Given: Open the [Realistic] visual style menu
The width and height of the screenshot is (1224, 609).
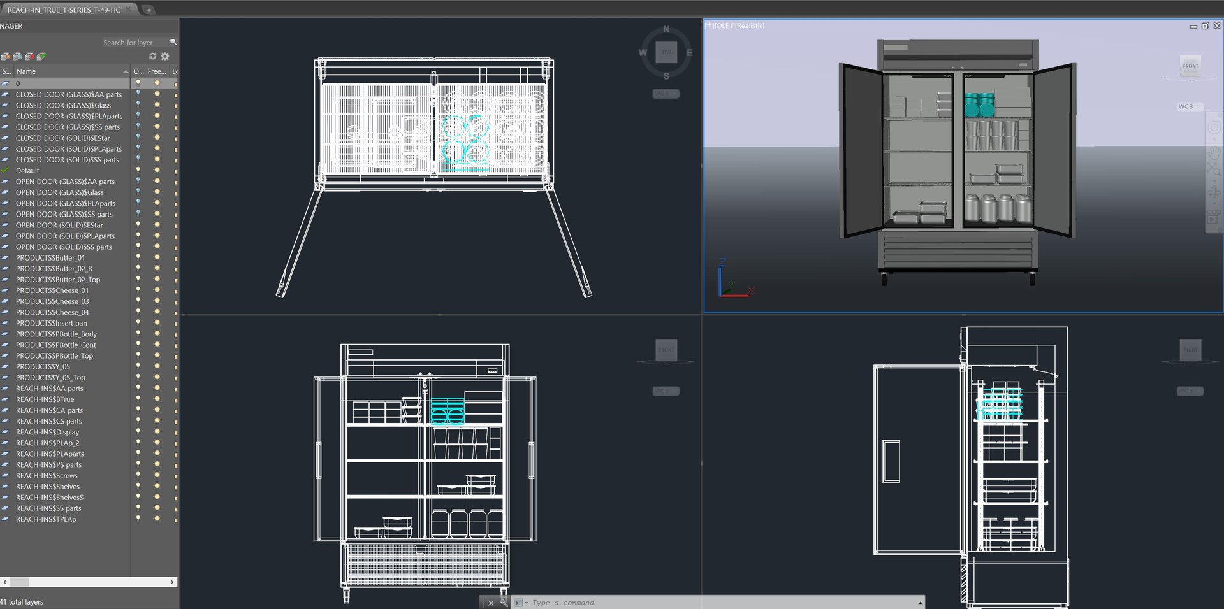Looking at the screenshot, I should point(751,26).
